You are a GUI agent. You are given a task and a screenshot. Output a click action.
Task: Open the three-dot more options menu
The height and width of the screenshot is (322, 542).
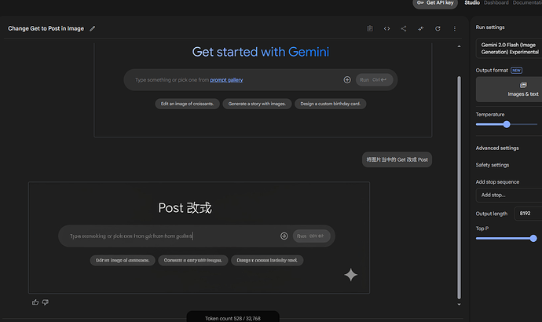click(x=455, y=29)
